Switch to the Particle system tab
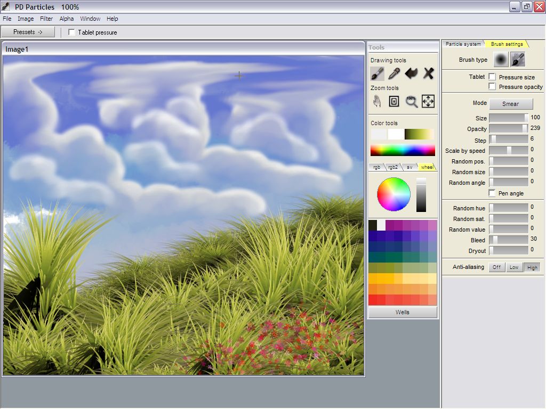The image size is (546, 409). click(463, 44)
